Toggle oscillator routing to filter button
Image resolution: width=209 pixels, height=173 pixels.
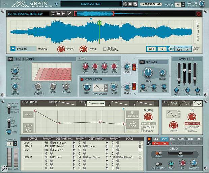pyautogui.click(x=134, y=86)
